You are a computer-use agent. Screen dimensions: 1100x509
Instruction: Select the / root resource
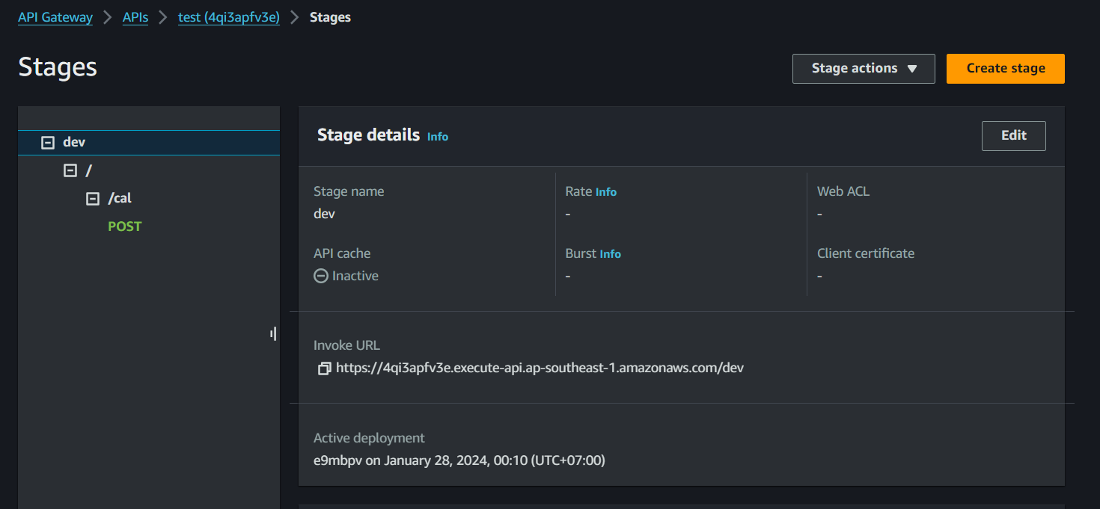coord(89,170)
